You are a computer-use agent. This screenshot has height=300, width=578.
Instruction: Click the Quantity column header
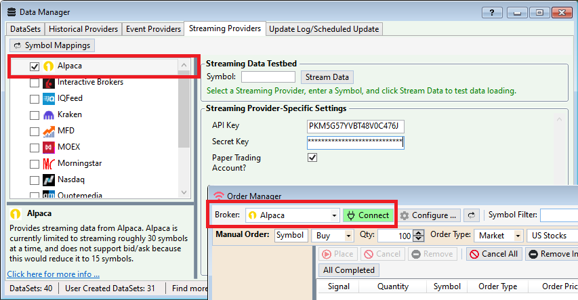click(x=392, y=286)
